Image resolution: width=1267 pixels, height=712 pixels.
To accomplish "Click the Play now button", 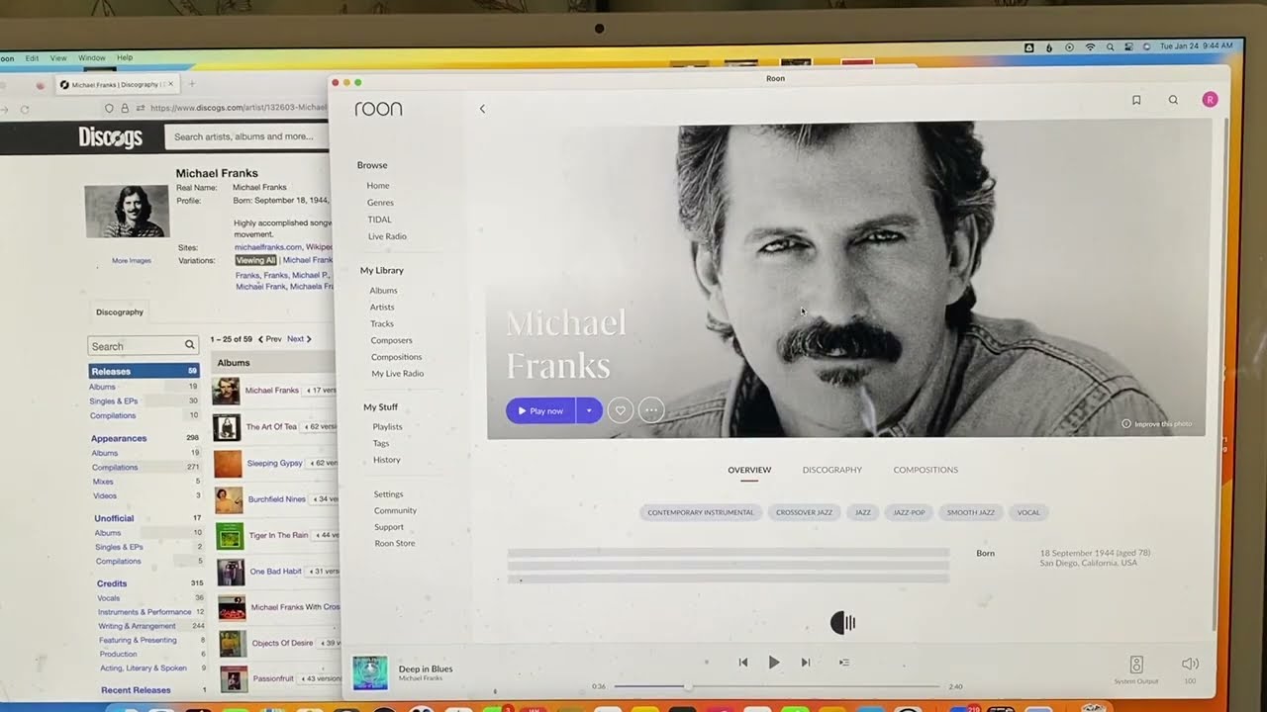I will [540, 410].
